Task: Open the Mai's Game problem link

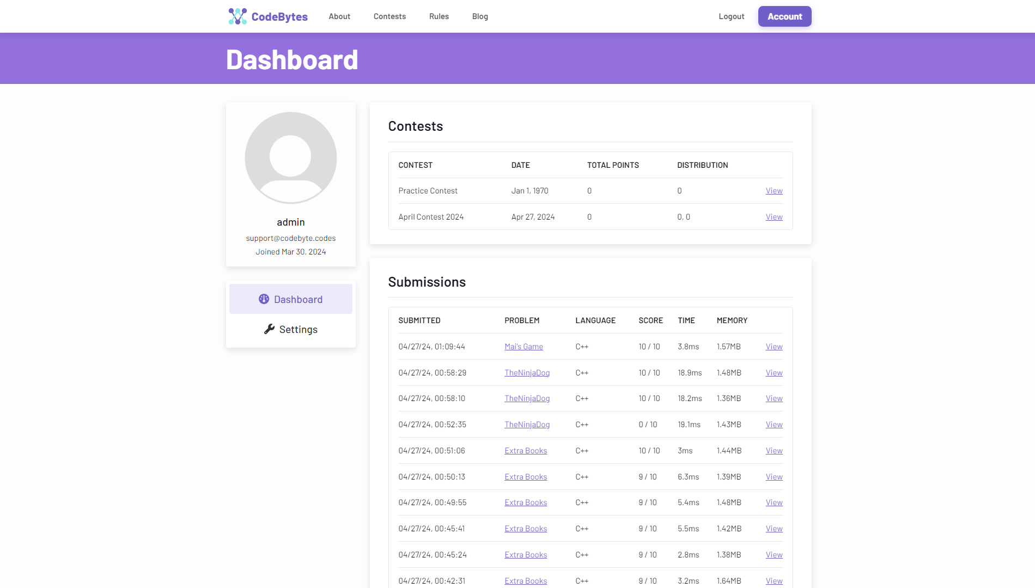Action: (523, 347)
